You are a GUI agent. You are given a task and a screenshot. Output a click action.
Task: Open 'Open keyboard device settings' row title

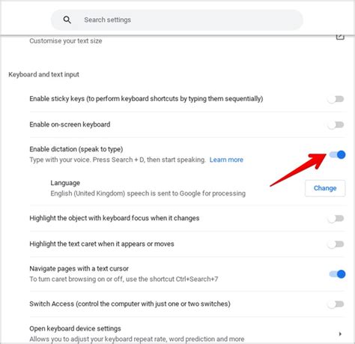tap(75, 328)
